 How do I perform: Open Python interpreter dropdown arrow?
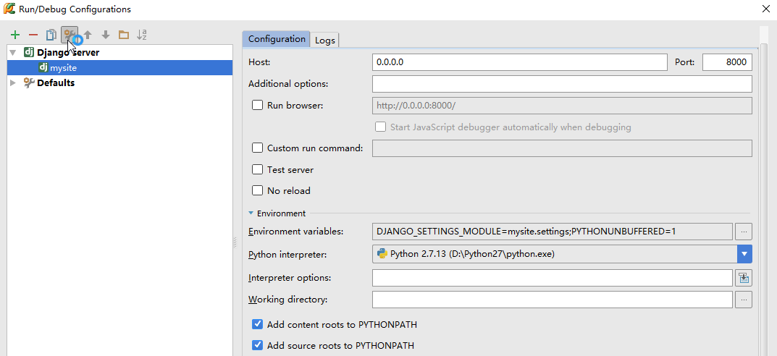[x=744, y=254]
